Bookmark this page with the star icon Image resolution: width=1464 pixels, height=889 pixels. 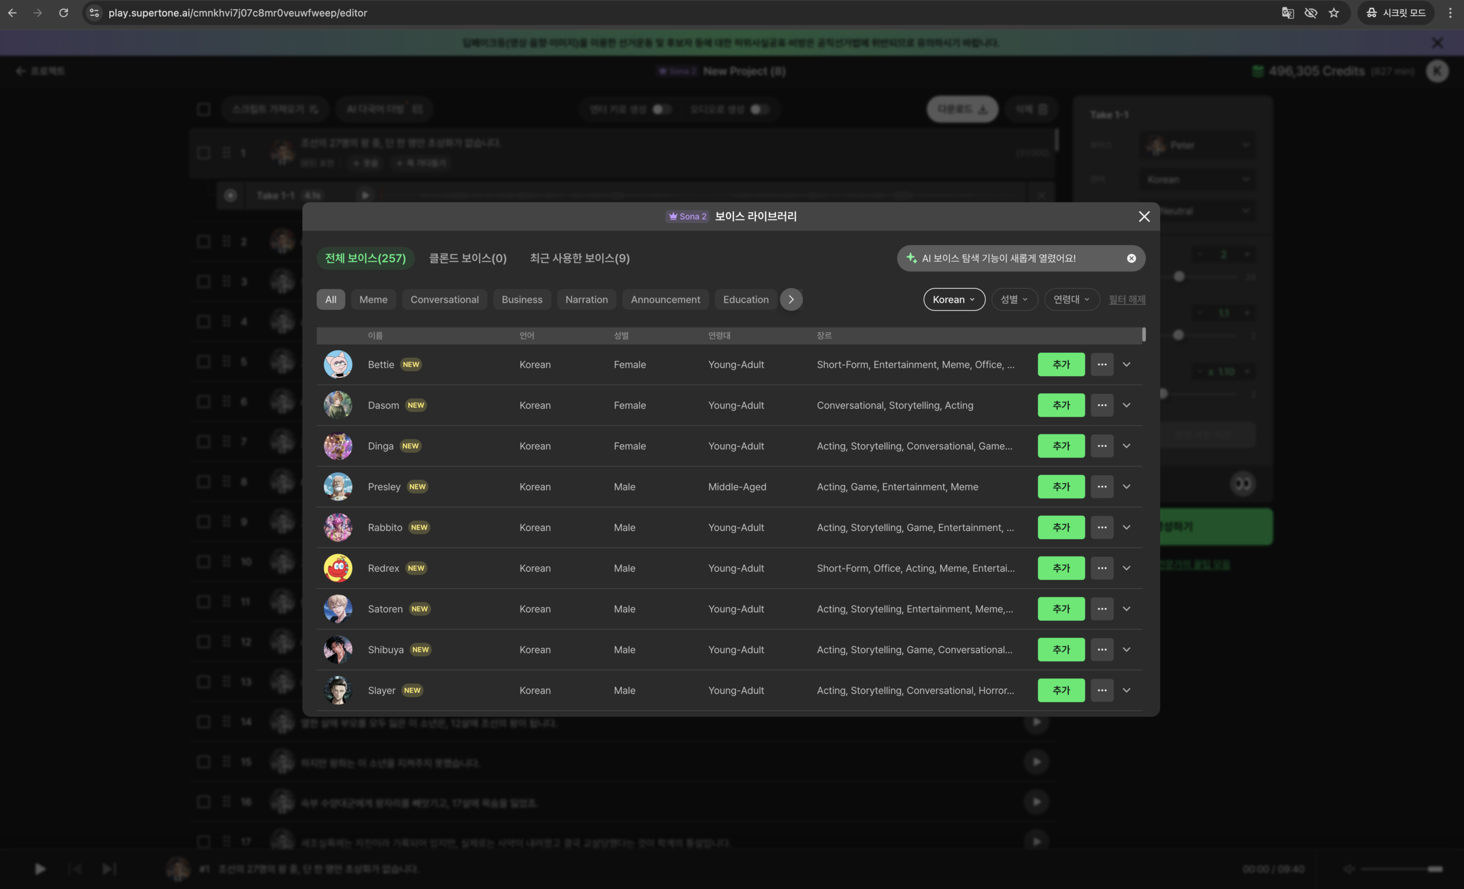point(1334,13)
